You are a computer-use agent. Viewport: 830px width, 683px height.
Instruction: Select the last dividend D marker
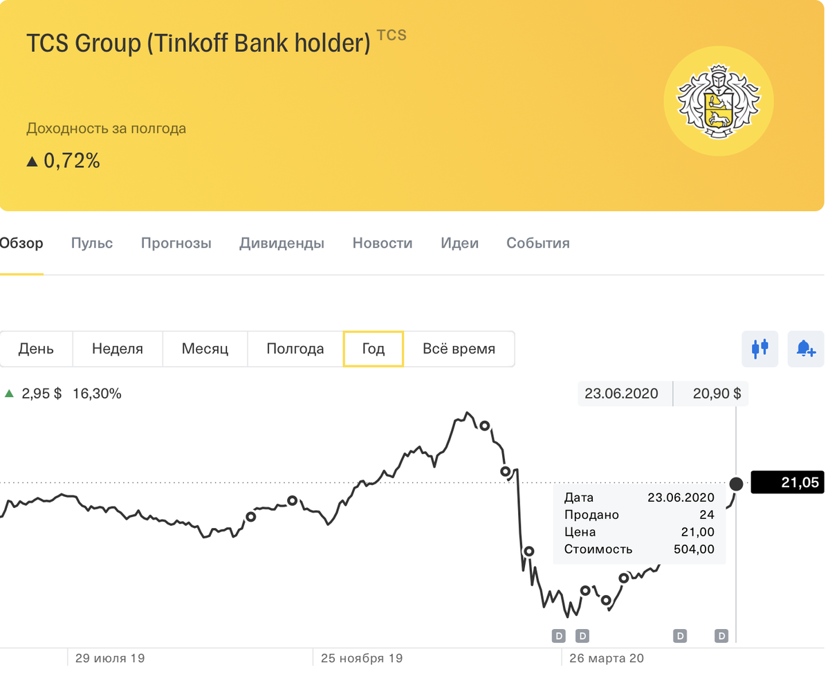tap(722, 635)
